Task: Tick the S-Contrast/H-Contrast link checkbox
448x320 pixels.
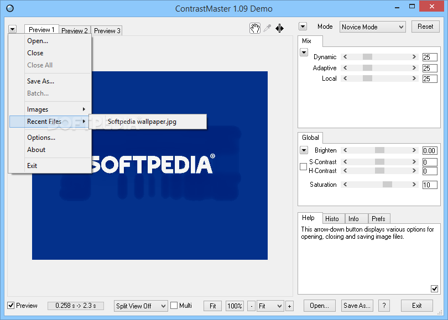Action: coord(304,166)
